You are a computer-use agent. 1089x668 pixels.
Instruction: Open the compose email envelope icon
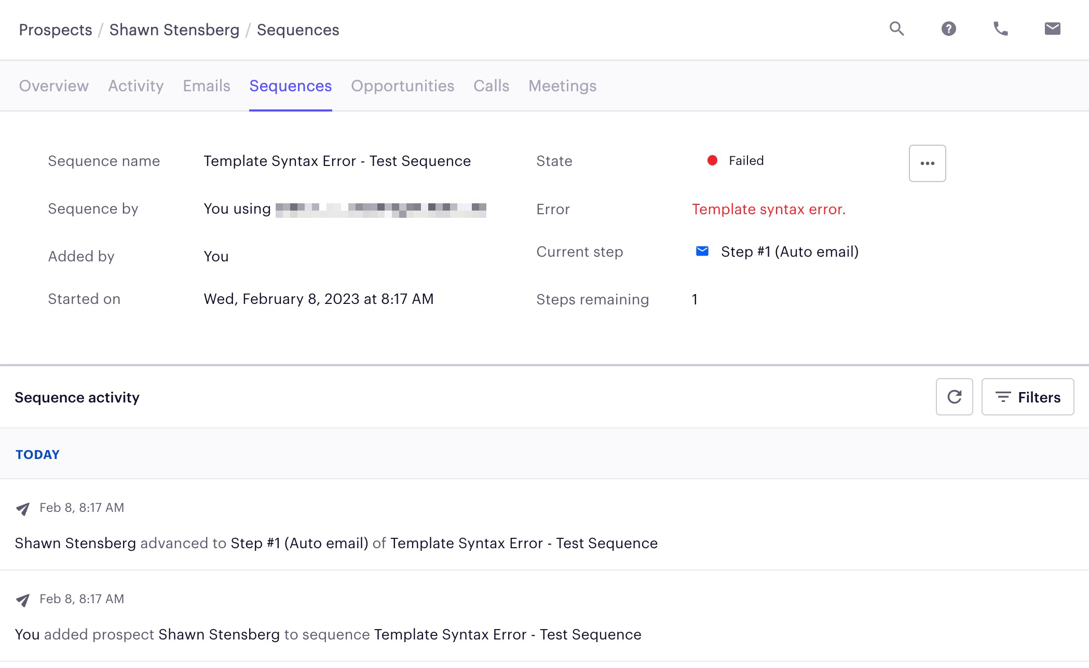(1052, 29)
